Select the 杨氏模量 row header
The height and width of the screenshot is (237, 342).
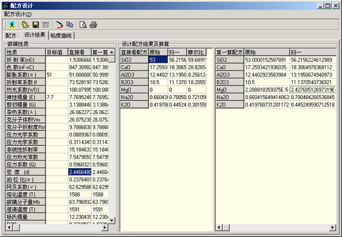(25, 217)
